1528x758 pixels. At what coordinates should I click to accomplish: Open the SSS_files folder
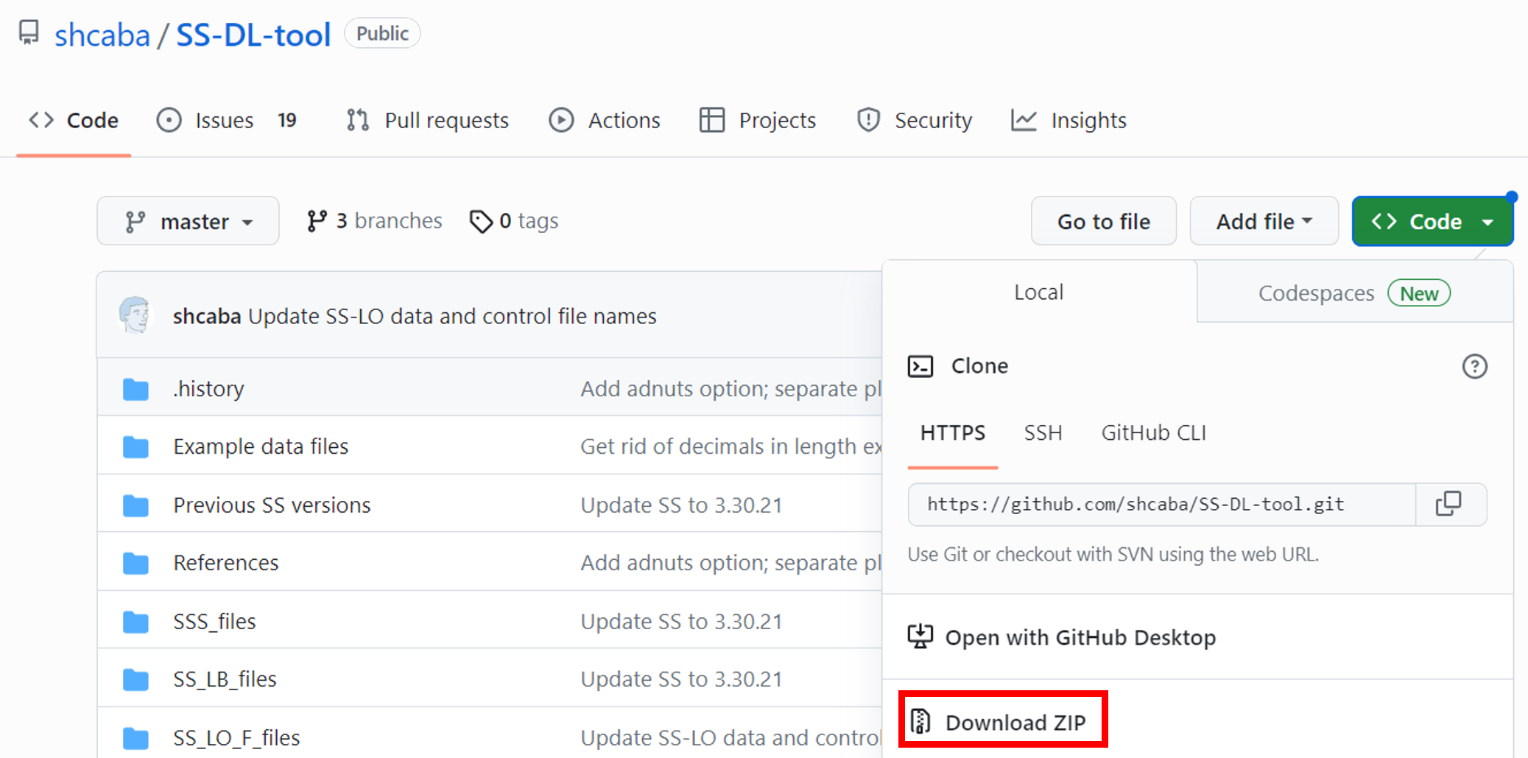coord(214,621)
